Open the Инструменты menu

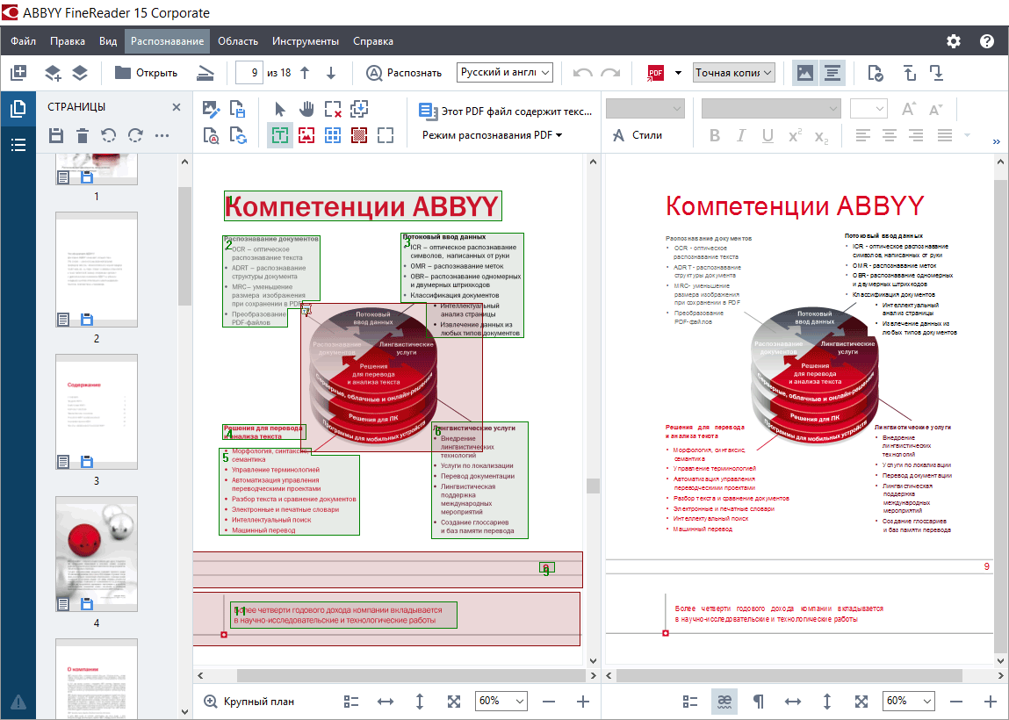click(305, 41)
